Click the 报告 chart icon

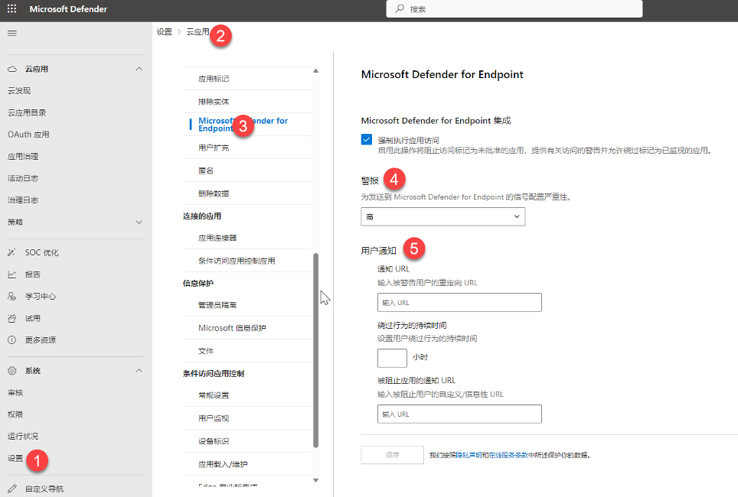pyautogui.click(x=11, y=274)
